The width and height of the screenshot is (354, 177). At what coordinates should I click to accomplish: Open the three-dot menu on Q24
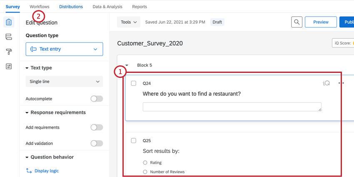(341, 83)
